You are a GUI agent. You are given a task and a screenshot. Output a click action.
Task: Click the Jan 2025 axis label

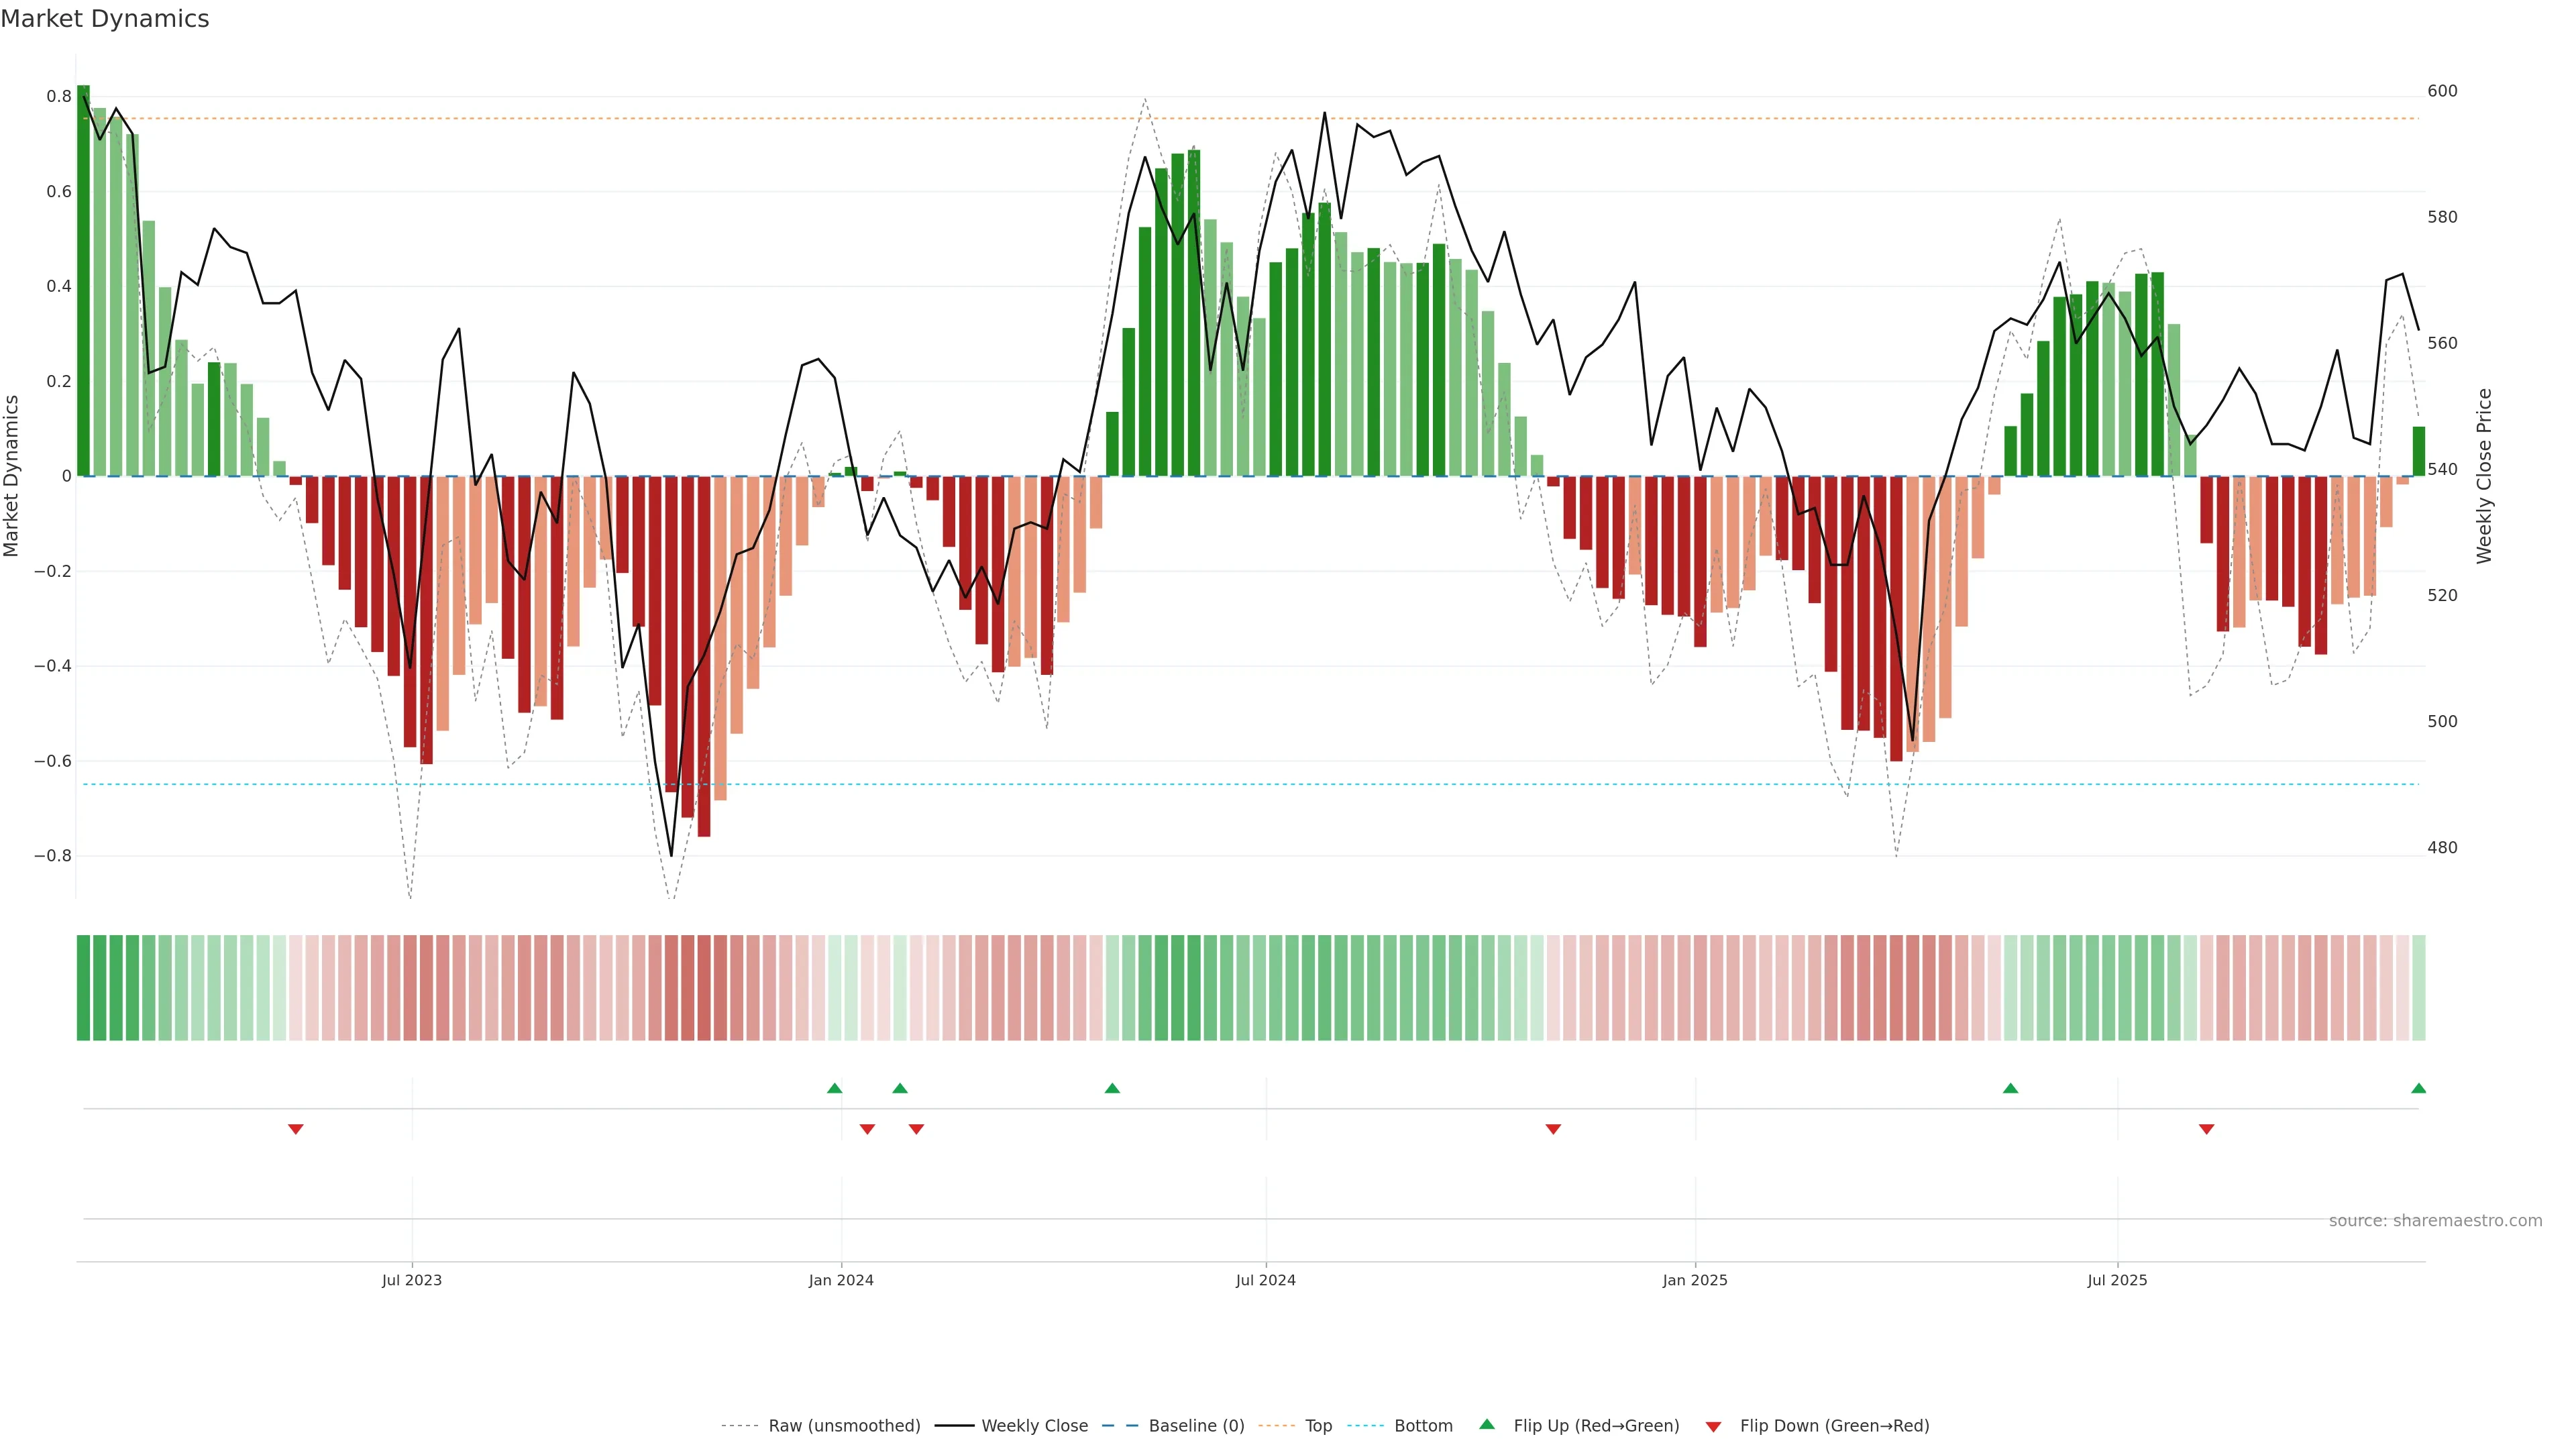coord(1694,1280)
